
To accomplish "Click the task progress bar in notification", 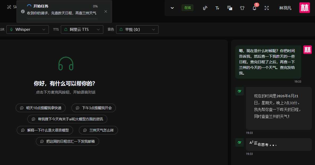I will 62,19.
